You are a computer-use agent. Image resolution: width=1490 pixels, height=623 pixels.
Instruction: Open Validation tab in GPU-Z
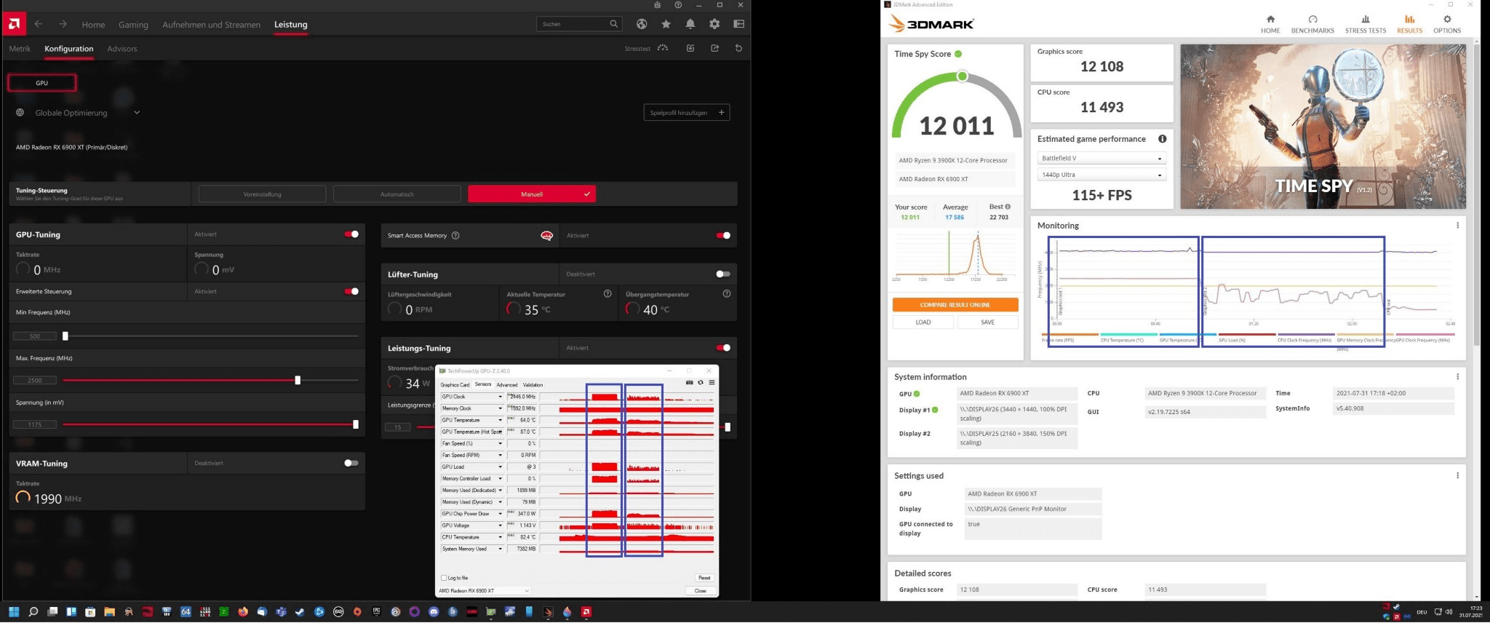coord(533,385)
